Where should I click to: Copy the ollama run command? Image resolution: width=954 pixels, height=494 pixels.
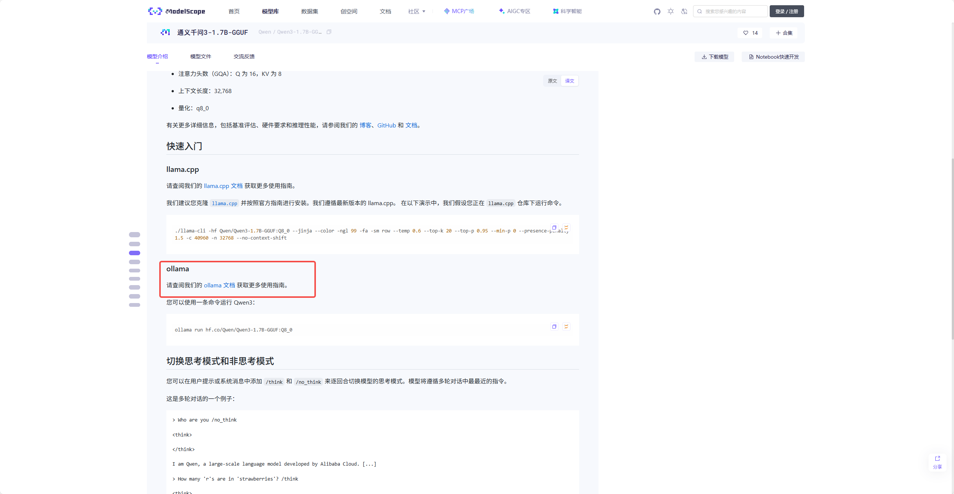coord(554,327)
